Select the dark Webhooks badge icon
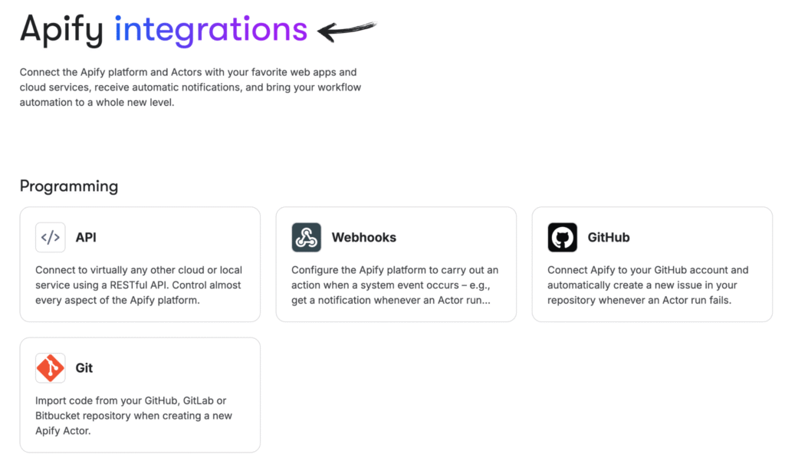This screenshot has height=461, width=785. coord(306,238)
